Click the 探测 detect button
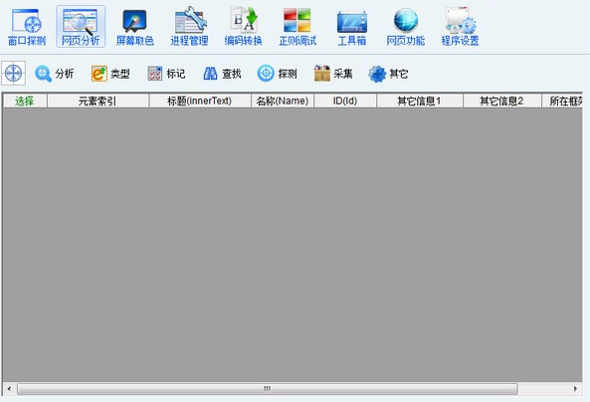This screenshot has height=402, width=590. pyautogui.click(x=278, y=74)
